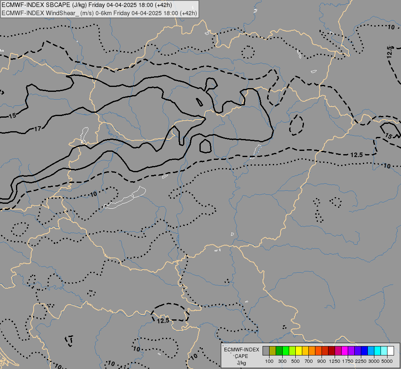Click the ECMWF-INDEX label in the legend
This screenshot has width=401, height=369.
tap(241, 350)
